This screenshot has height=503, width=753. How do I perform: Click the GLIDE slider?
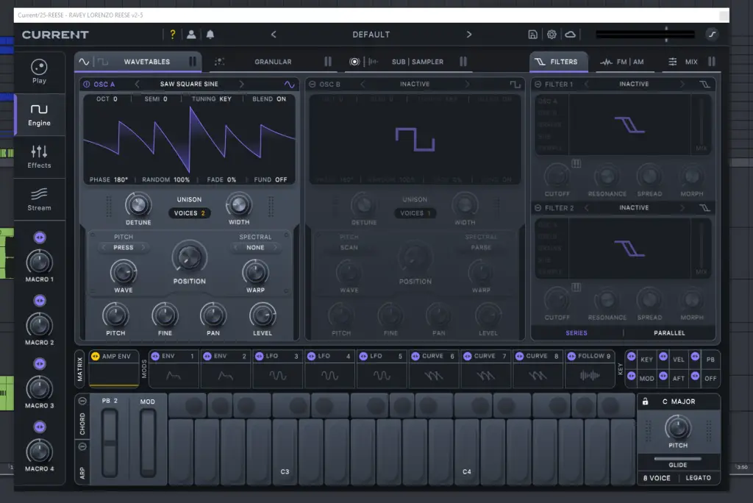pyautogui.click(x=677, y=459)
